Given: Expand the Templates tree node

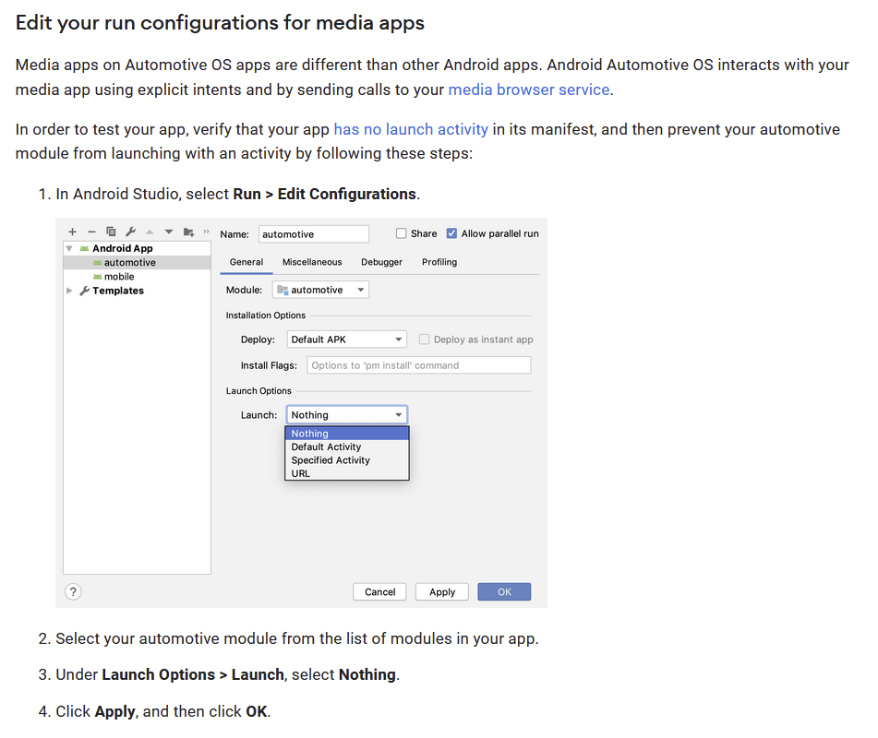Looking at the screenshot, I should [70, 291].
